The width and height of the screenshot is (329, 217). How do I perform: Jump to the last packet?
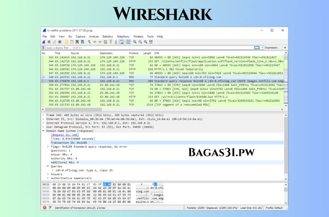116,42
